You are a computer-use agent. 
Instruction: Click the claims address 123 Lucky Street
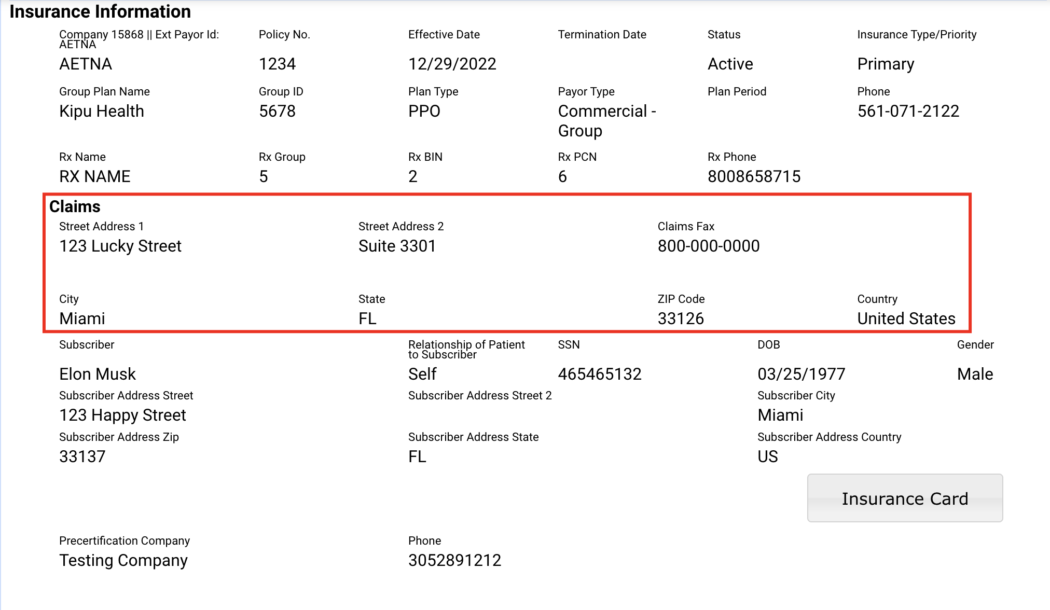pyautogui.click(x=120, y=246)
